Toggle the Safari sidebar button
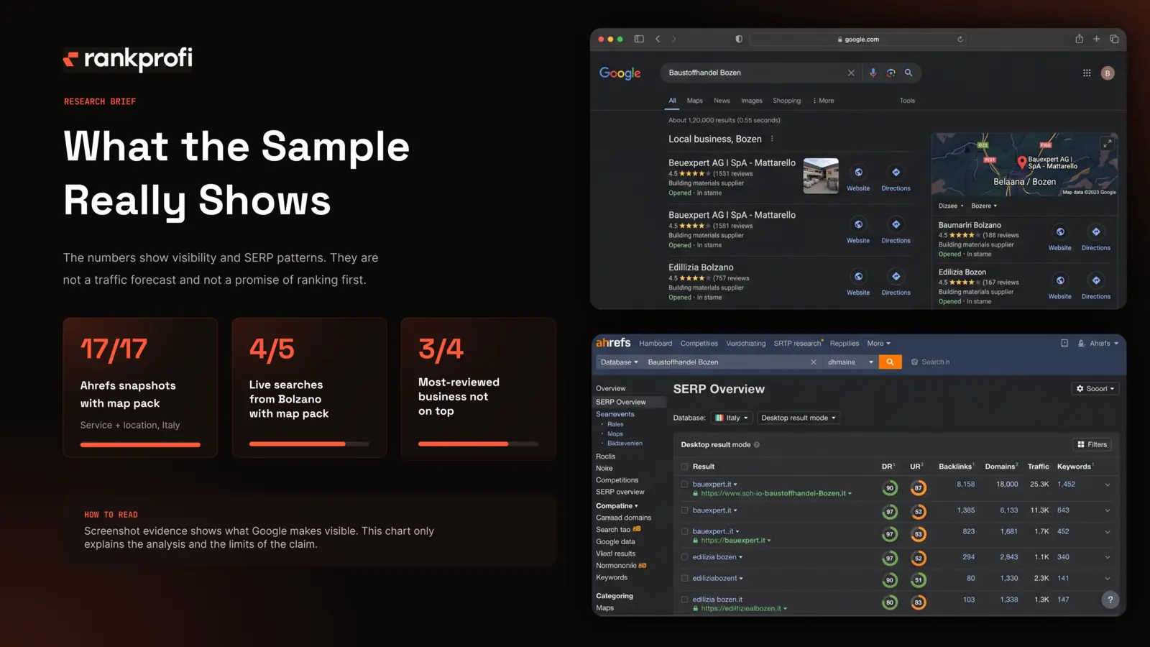This screenshot has height=647, width=1150. [639, 39]
